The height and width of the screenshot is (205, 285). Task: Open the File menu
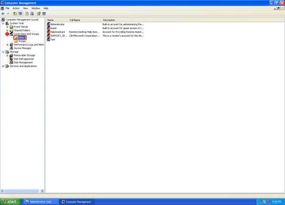point(8,8)
